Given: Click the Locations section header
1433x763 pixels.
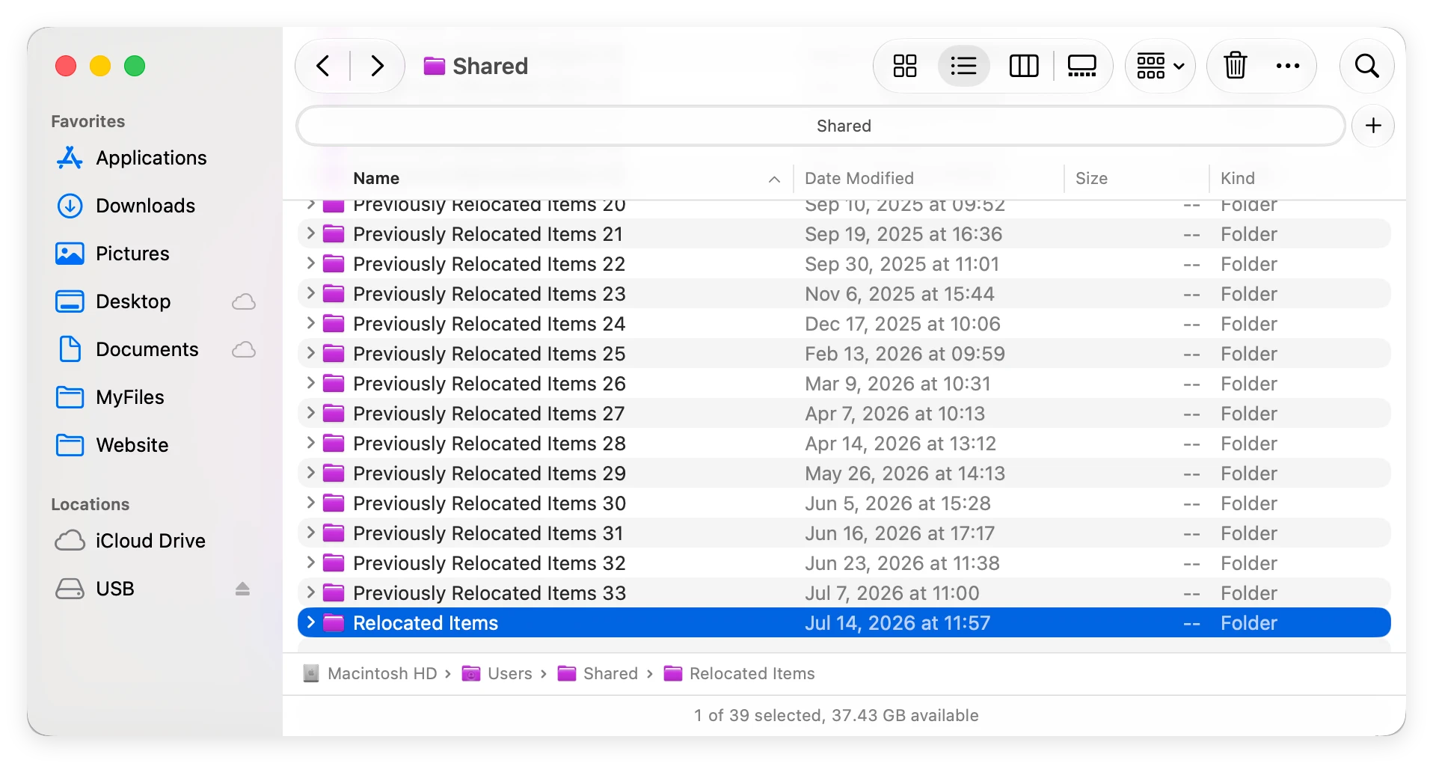Looking at the screenshot, I should (x=90, y=504).
